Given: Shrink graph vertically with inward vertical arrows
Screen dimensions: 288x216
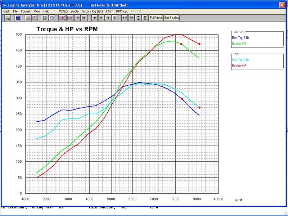Looking at the screenshot, I should [138, 18].
